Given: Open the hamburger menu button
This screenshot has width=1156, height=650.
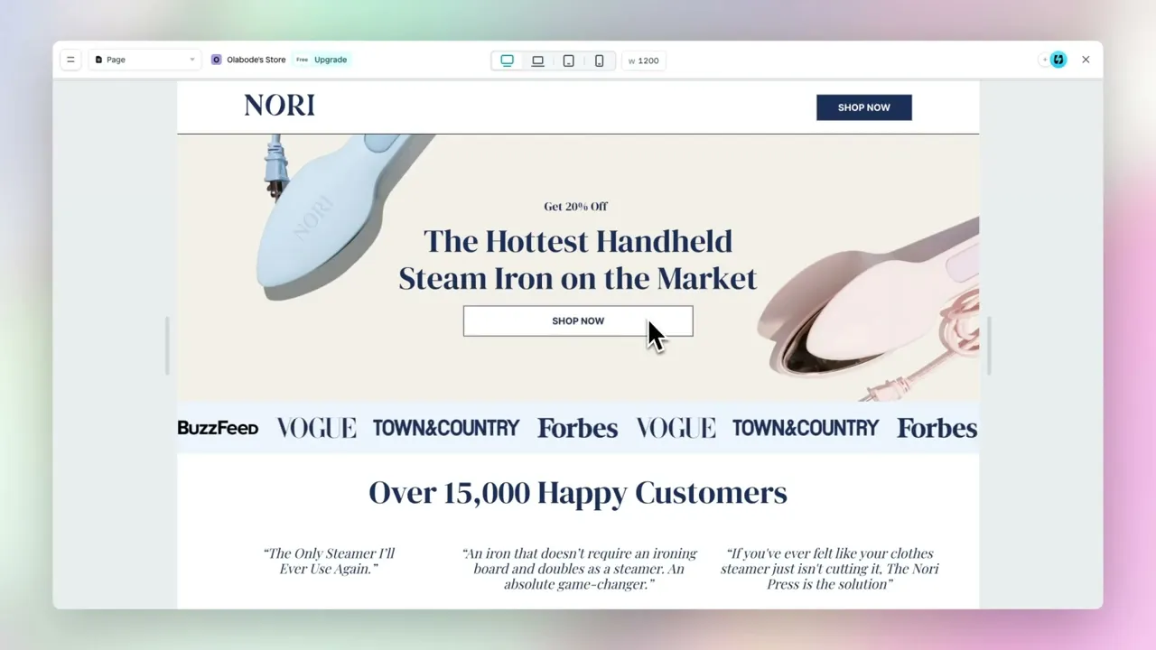Looking at the screenshot, I should (70, 60).
